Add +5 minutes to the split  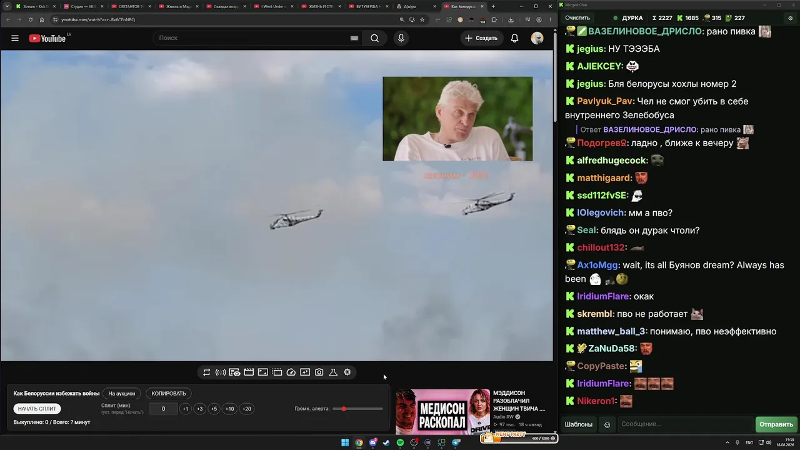[214, 409]
